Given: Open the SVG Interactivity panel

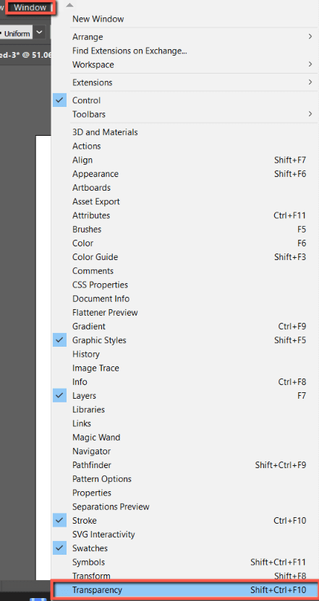Looking at the screenshot, I should click(185, 535).
